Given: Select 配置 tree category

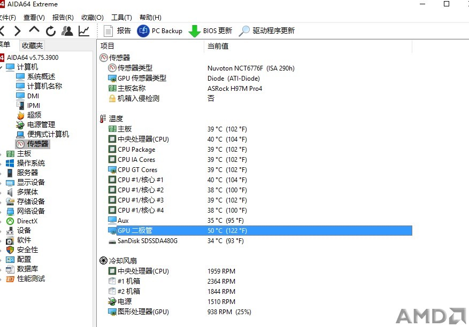Looking at the screenshot, I should click(x=19, y=259).
